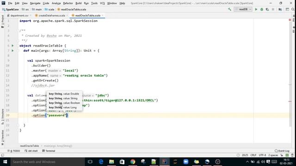Run with coverage icon in toolbar
296x166 pixels.
267,9
